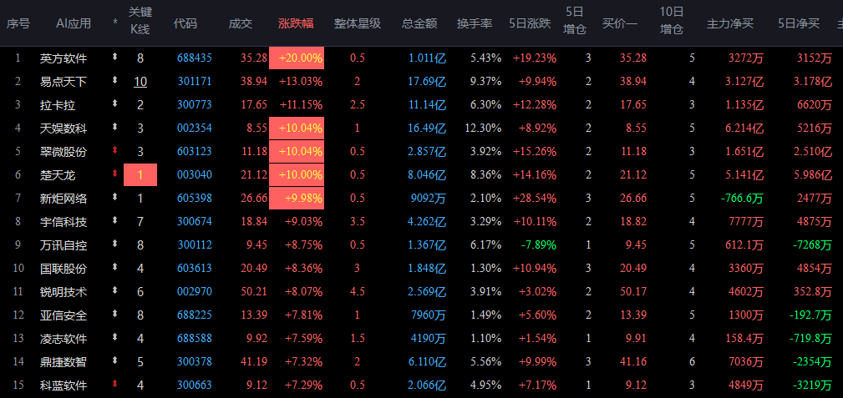Click the +10.04% cell for 翠微股份
This screenshot has width=843, height=398.
(x=297, y=152)
